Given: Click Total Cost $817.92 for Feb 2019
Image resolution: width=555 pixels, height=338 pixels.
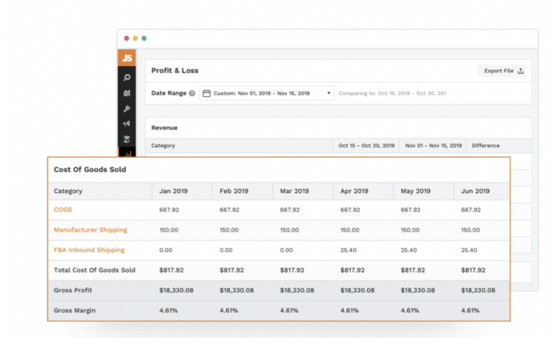Looking at the screenshot, I should click(232, 270).
